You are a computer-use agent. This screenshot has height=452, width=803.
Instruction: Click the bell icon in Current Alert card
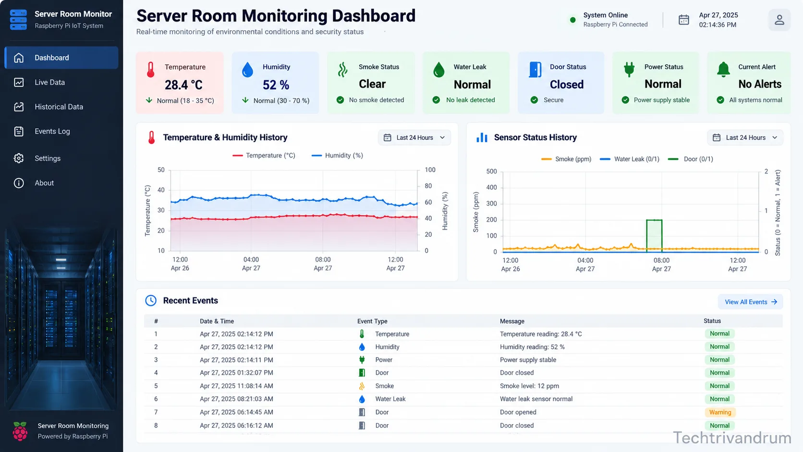723,70
